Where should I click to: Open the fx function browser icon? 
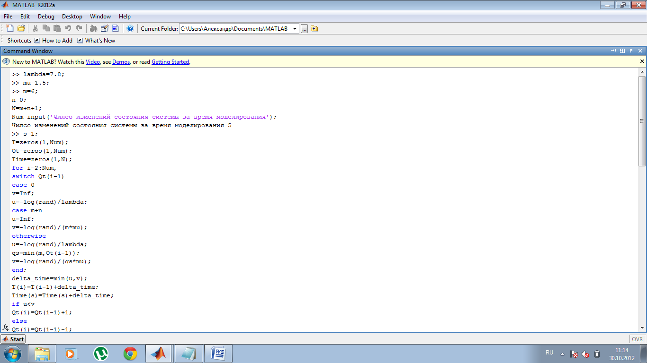pos(6,327)
